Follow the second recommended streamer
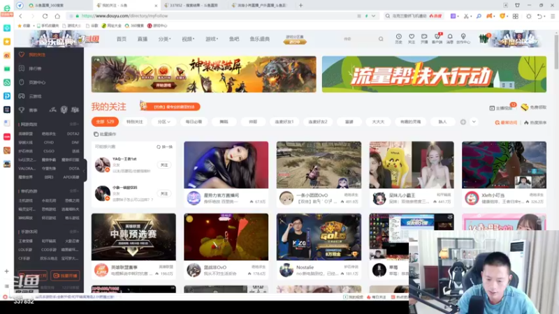 [x=164, y=194]
